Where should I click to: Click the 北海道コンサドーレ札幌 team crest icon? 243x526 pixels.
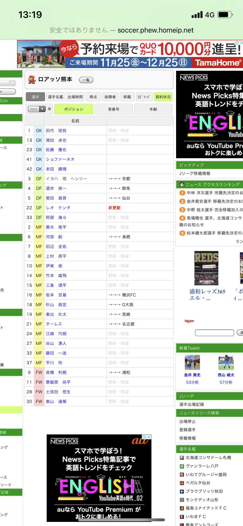pyautogui.click(x=182, y=458)
